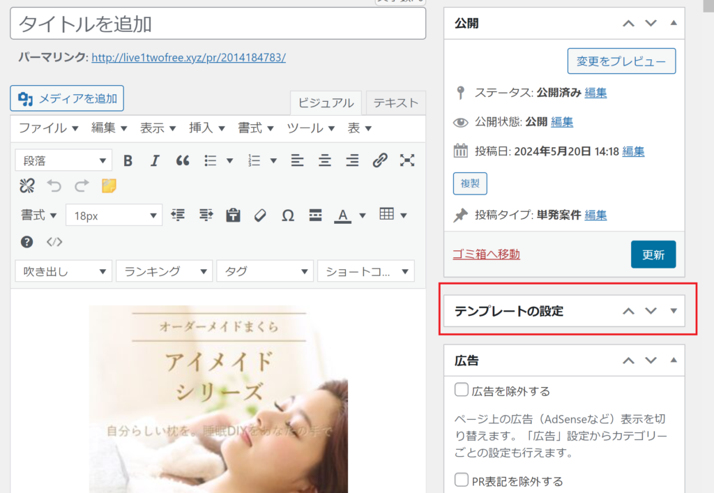Open the 表 table menu
The image size is (714, 493).
359,128
